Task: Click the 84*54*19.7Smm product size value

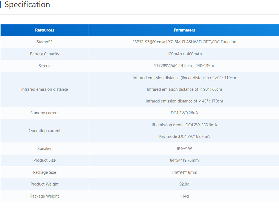Action: pos(184,160)
